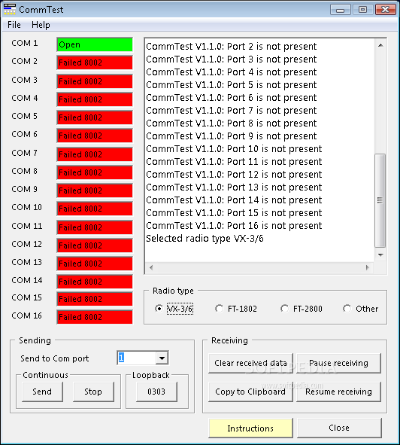Click log line 'Port 16 is not present'
Viewport: 400px width, 445px height.
point(234,226)
